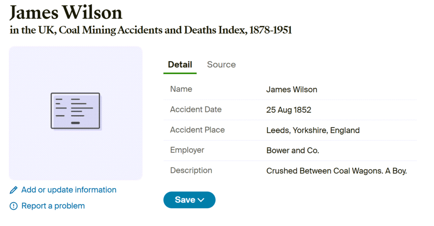Click the pencil icon beside Add information

pyautogui.click(x=14, y=190)
